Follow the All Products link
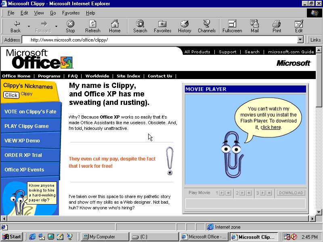 coord(197,52)
